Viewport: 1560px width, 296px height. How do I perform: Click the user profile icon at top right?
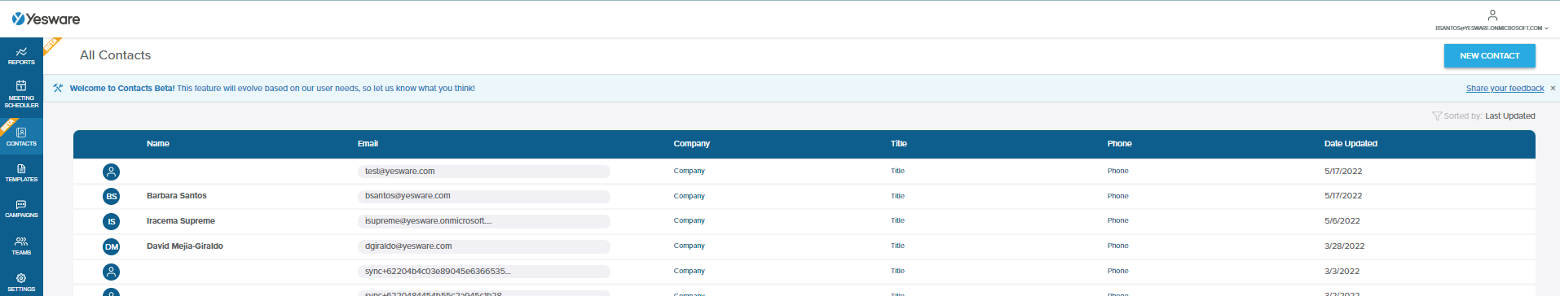click(1492, 15)
